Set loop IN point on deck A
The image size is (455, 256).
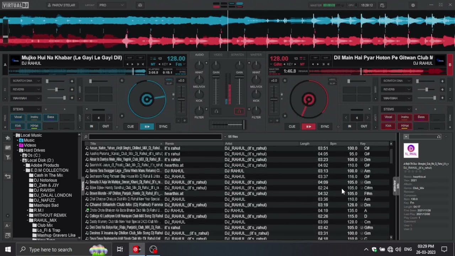click(x=91, y=126)
